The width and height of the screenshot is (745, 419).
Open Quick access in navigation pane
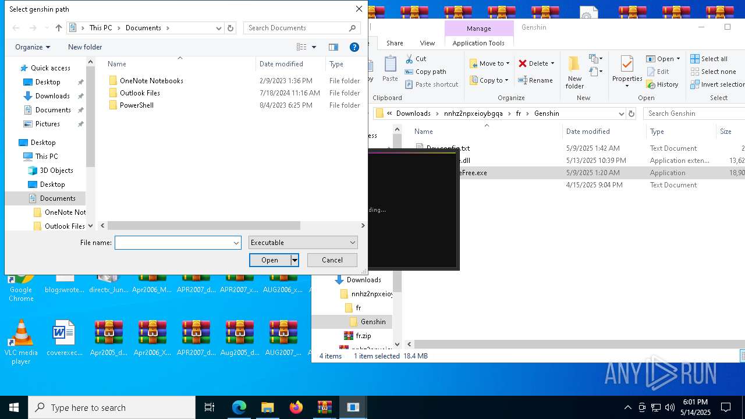tap(50, 68)
